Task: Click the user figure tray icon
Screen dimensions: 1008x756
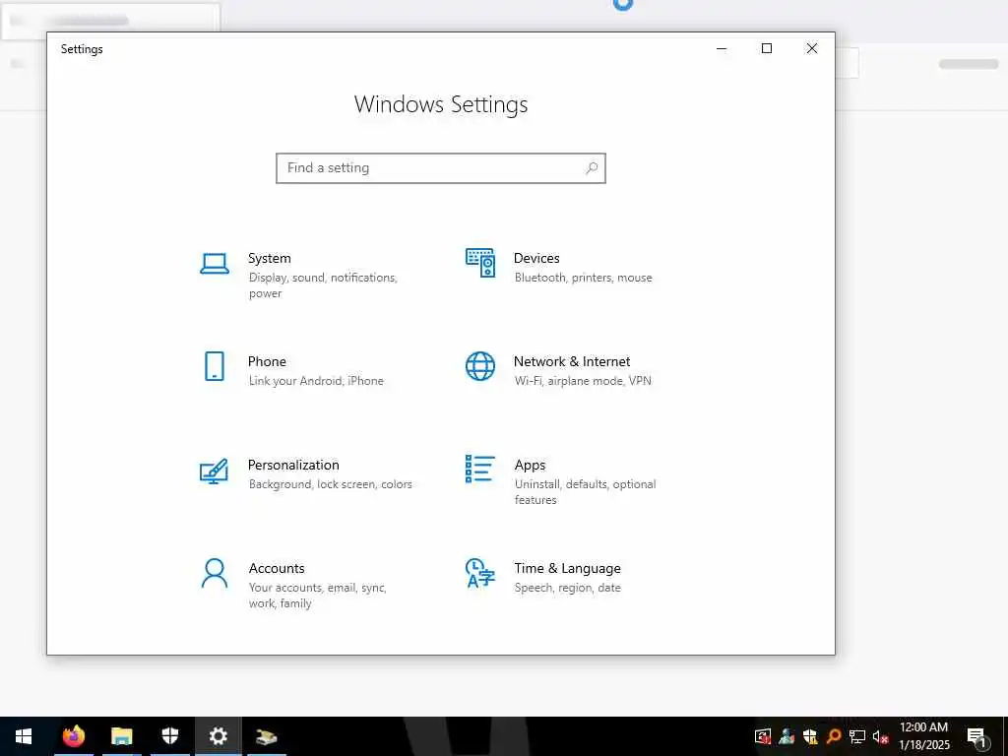Action: 787,736
